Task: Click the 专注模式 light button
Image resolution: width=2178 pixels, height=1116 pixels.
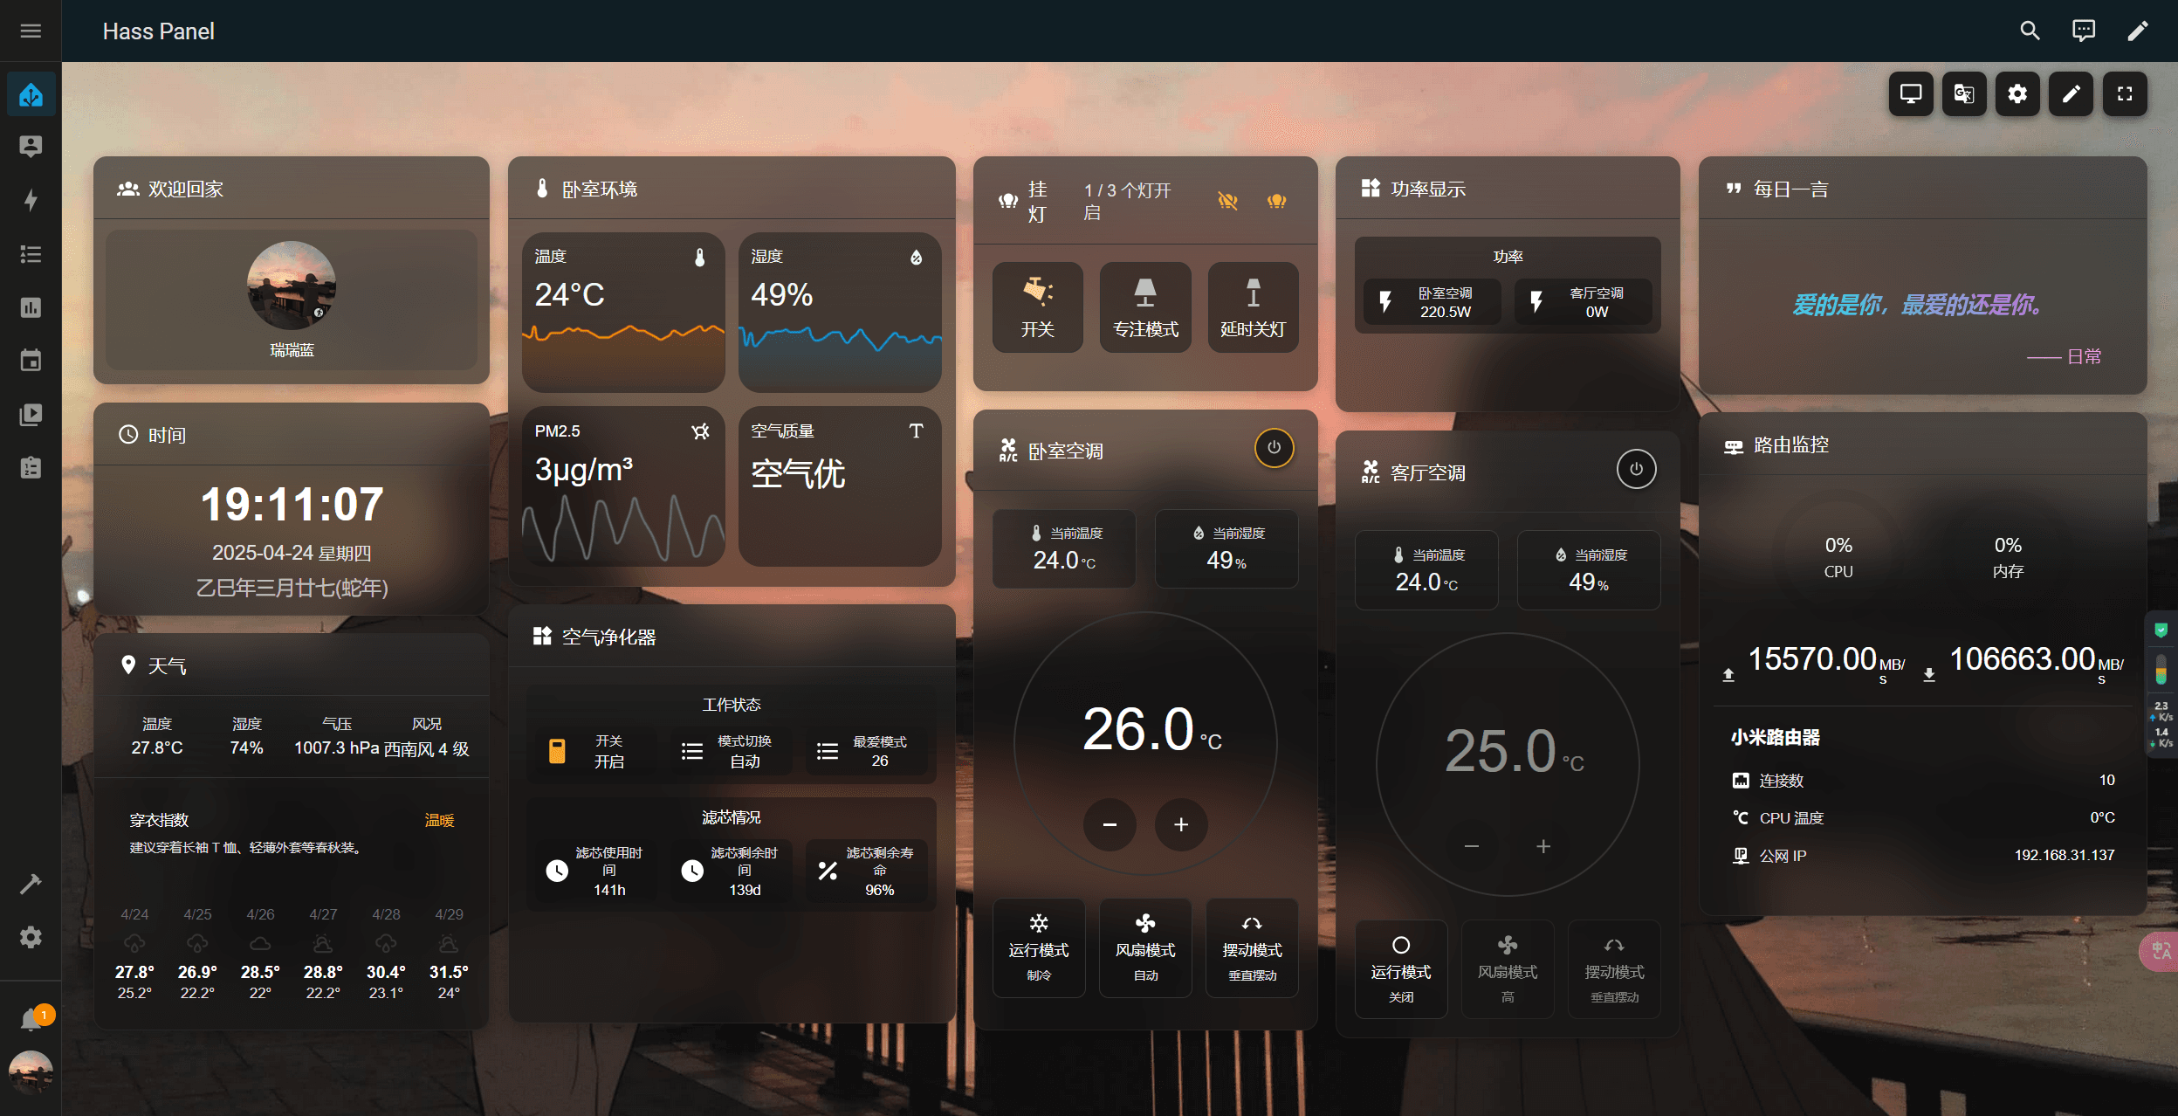Action: pyautogui.click(x=1145, y=307)
